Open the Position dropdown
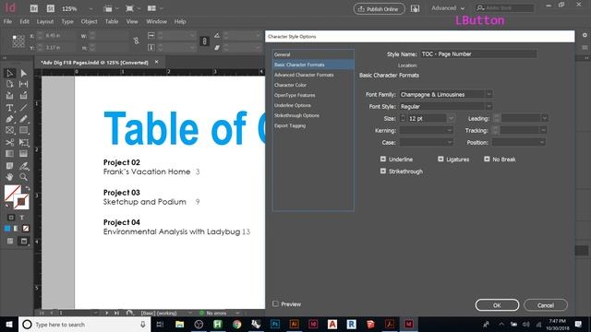This screenshot has width=591, height=332. 542,142
